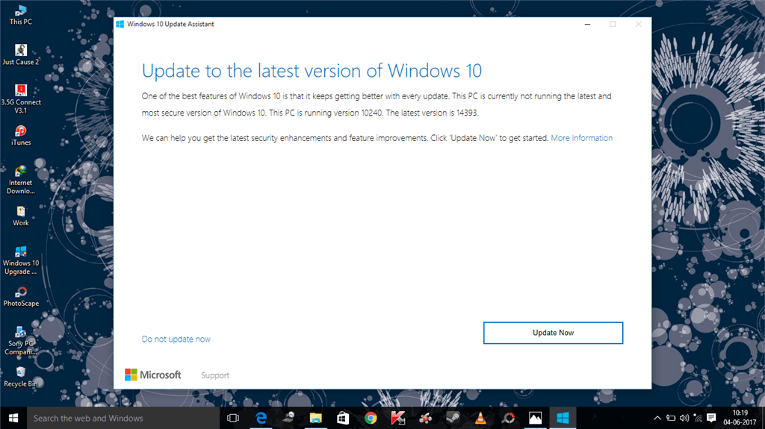Open the More Information link
Viewport: 765px width, 429px height.
581,138
